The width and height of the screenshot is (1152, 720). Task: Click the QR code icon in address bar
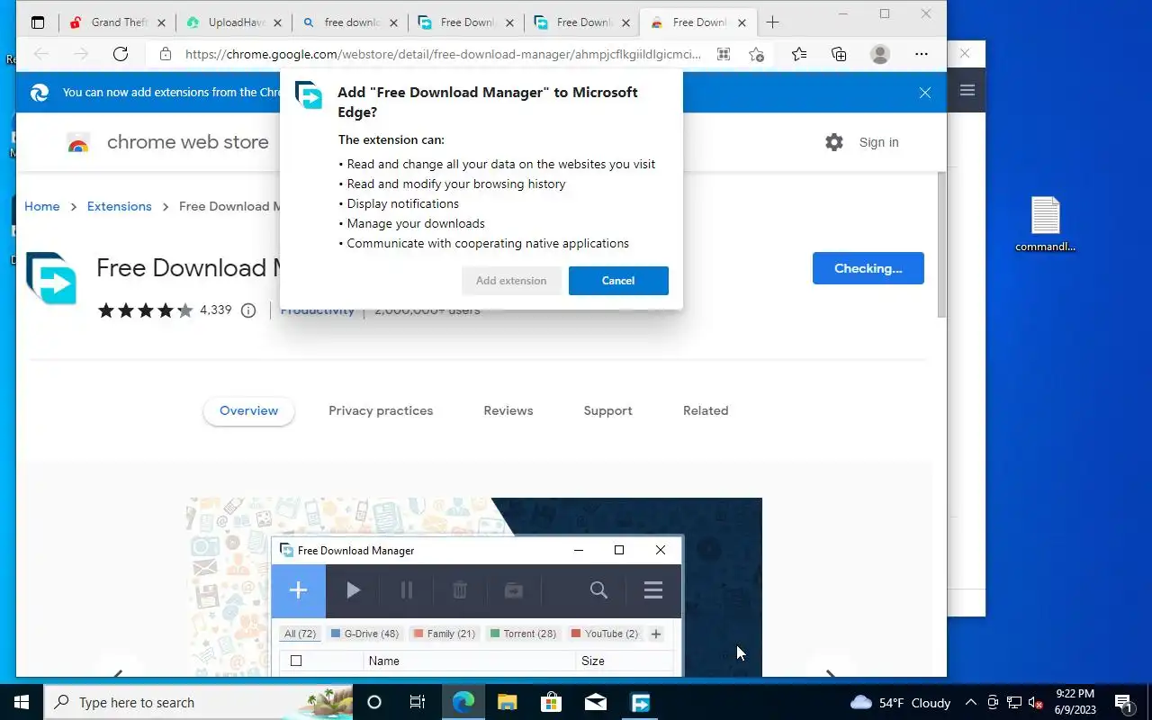[x=724, y=54]
